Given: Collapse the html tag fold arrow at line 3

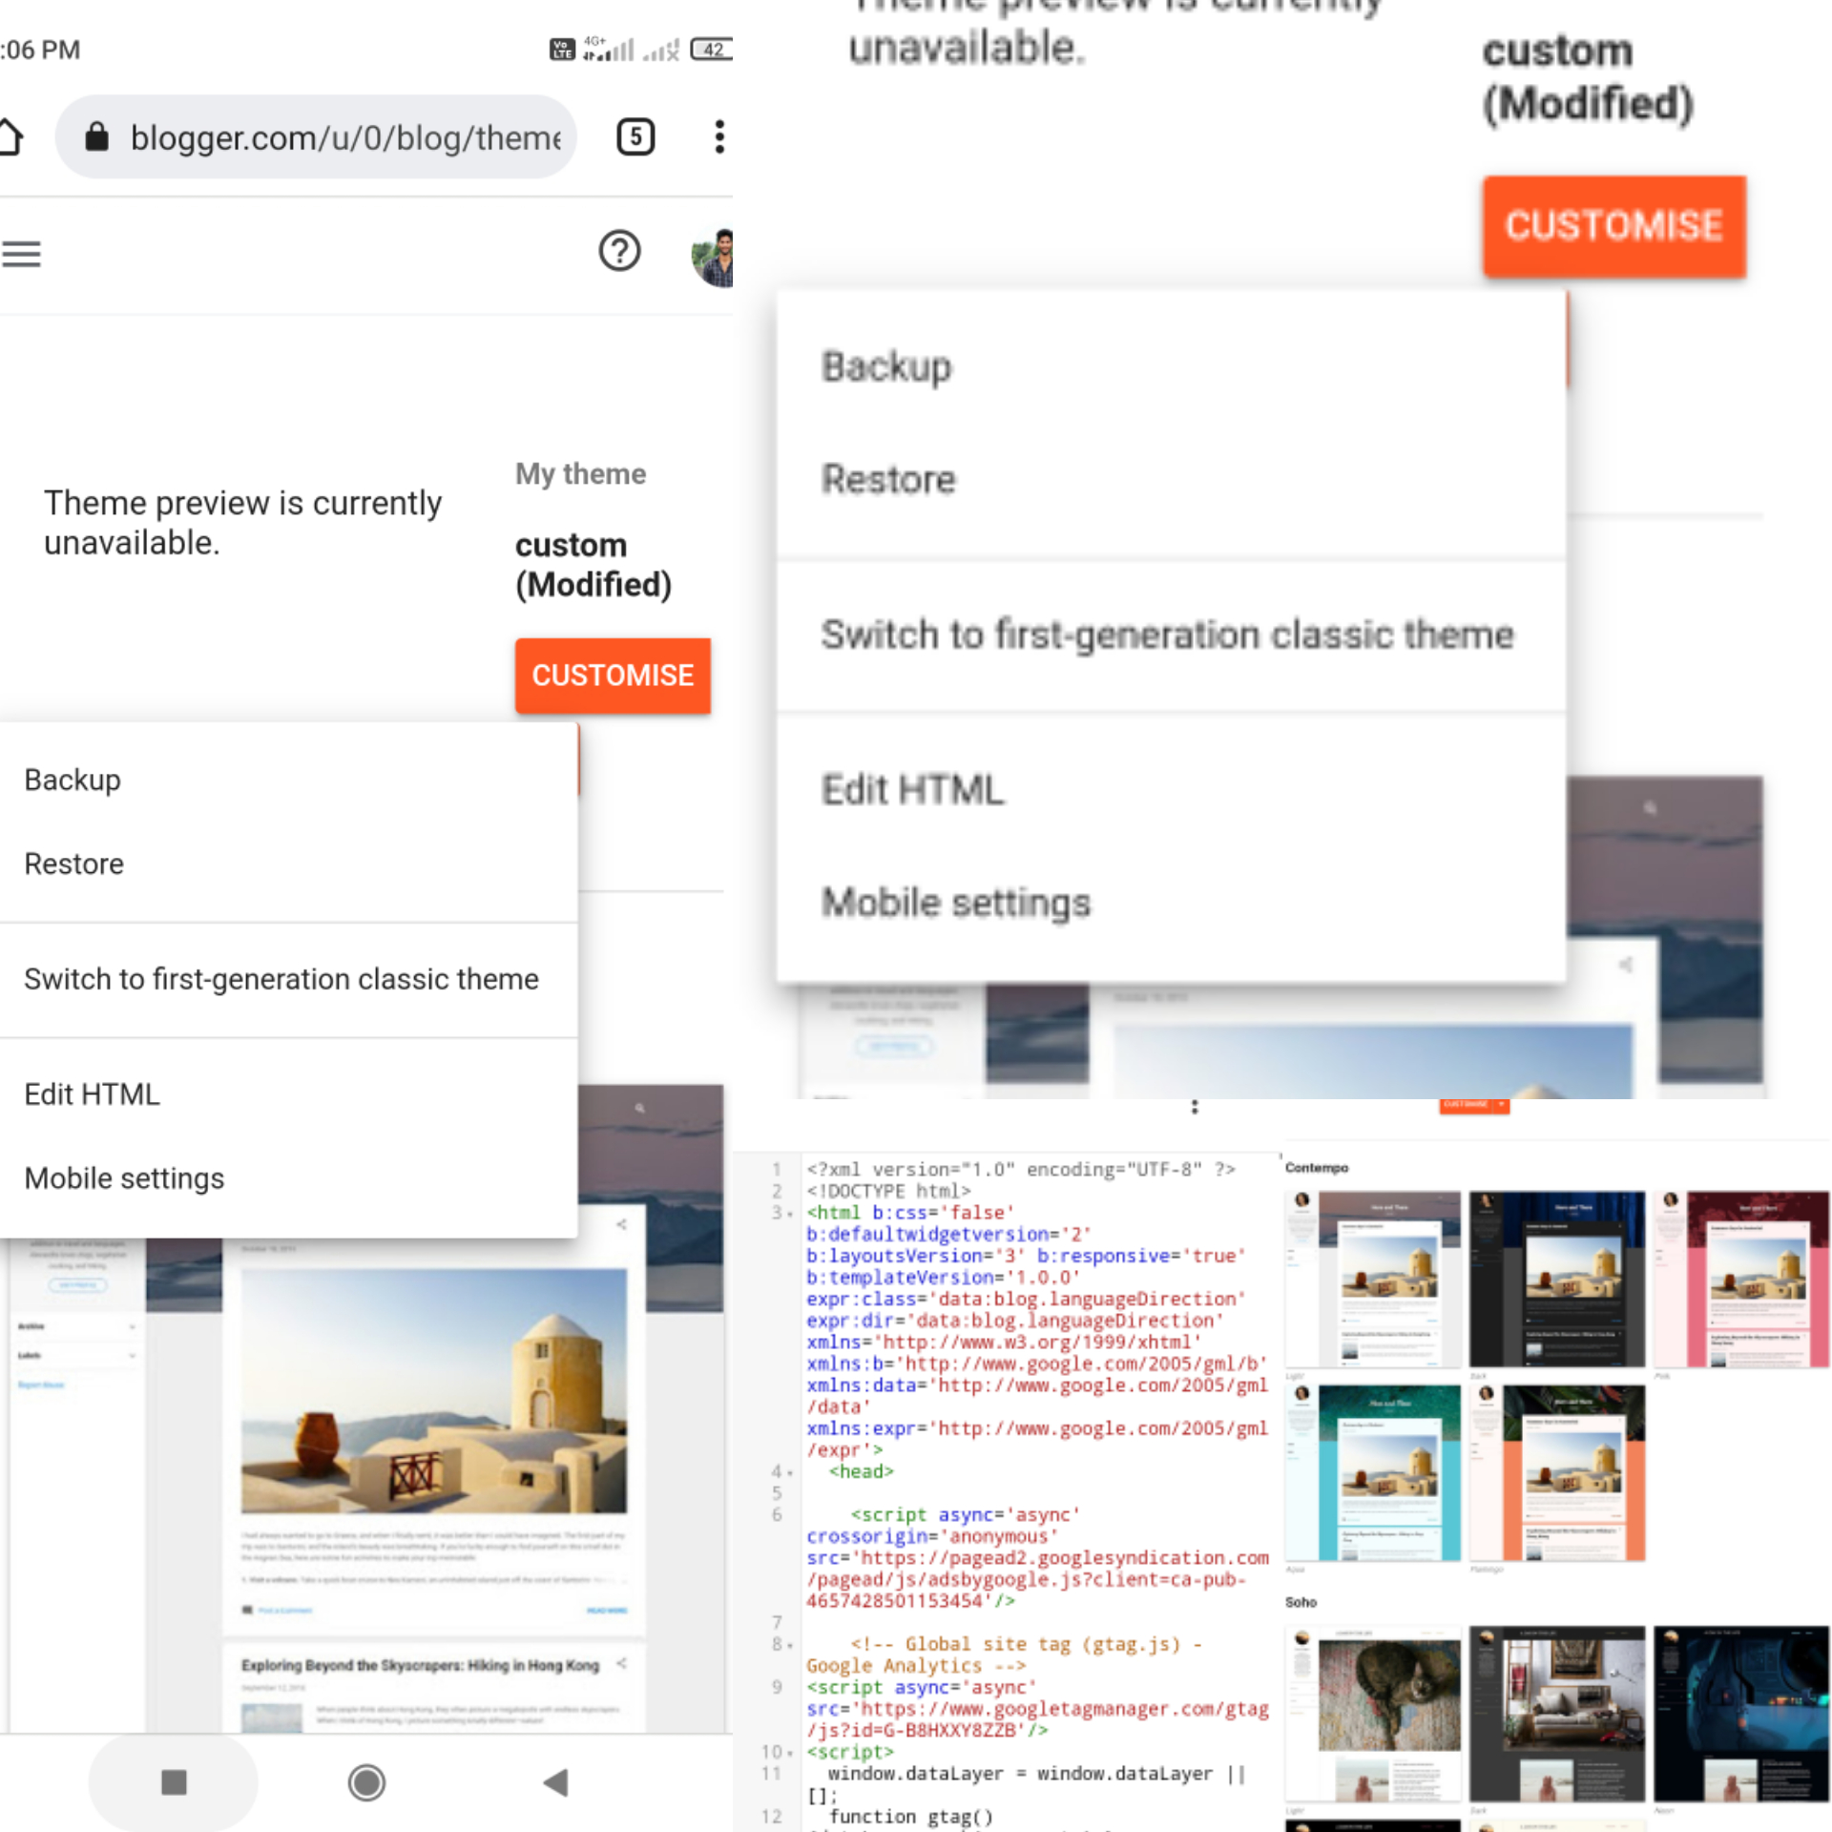Looking at the screenshot, I should (790, 1214).
